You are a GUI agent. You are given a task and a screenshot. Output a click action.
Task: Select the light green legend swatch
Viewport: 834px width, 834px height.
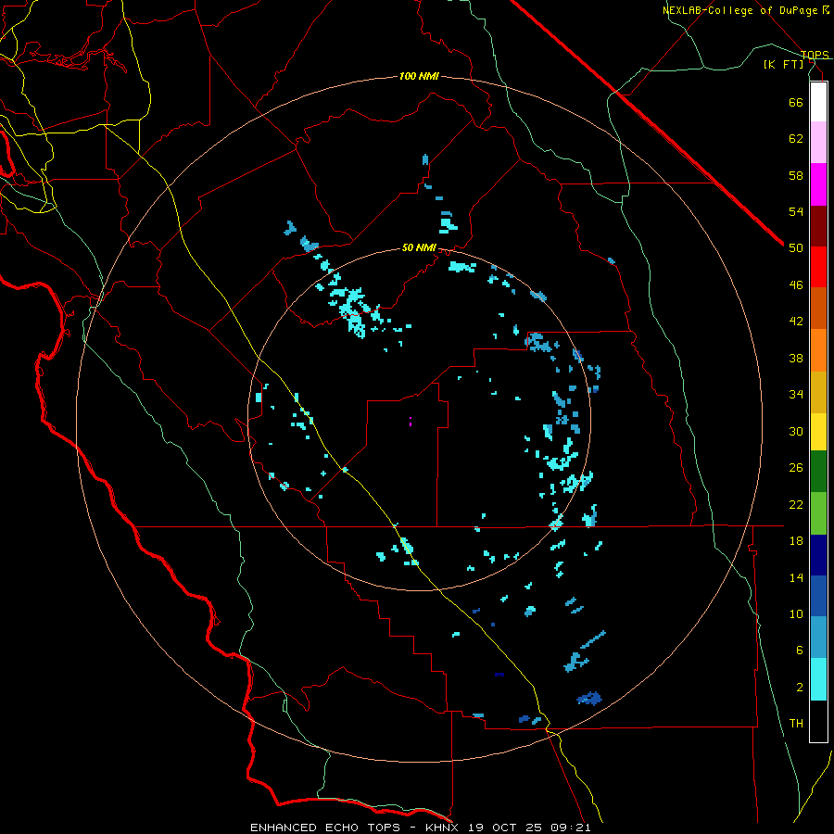click(x=818, y=513)
